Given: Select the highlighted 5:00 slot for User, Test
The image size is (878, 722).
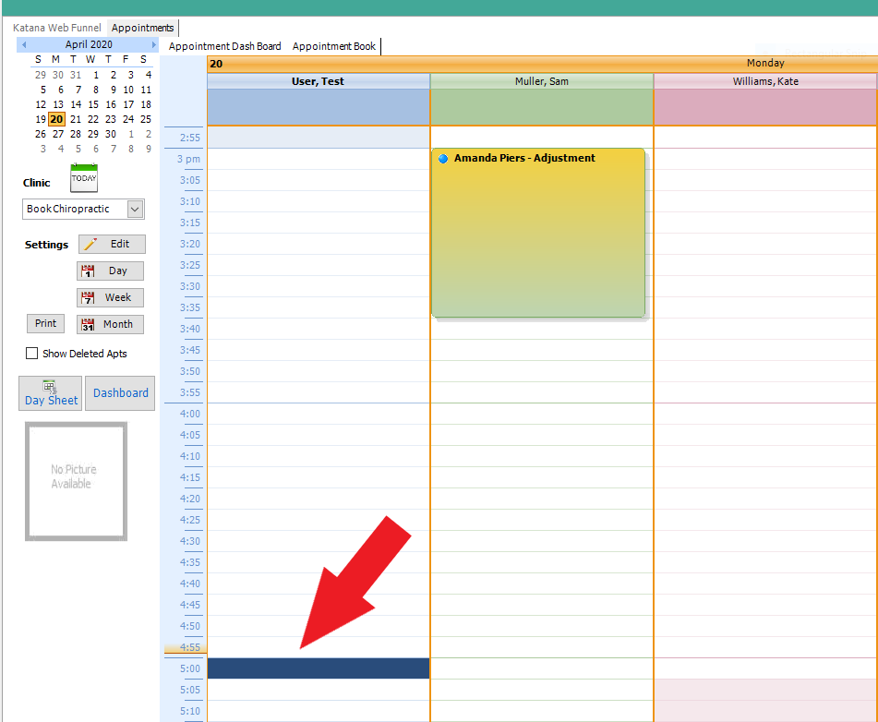Looking at the screenshot, I should 319,668.
